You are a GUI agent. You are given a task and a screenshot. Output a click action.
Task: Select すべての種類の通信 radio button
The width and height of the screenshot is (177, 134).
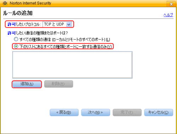(x=16, y=39)
